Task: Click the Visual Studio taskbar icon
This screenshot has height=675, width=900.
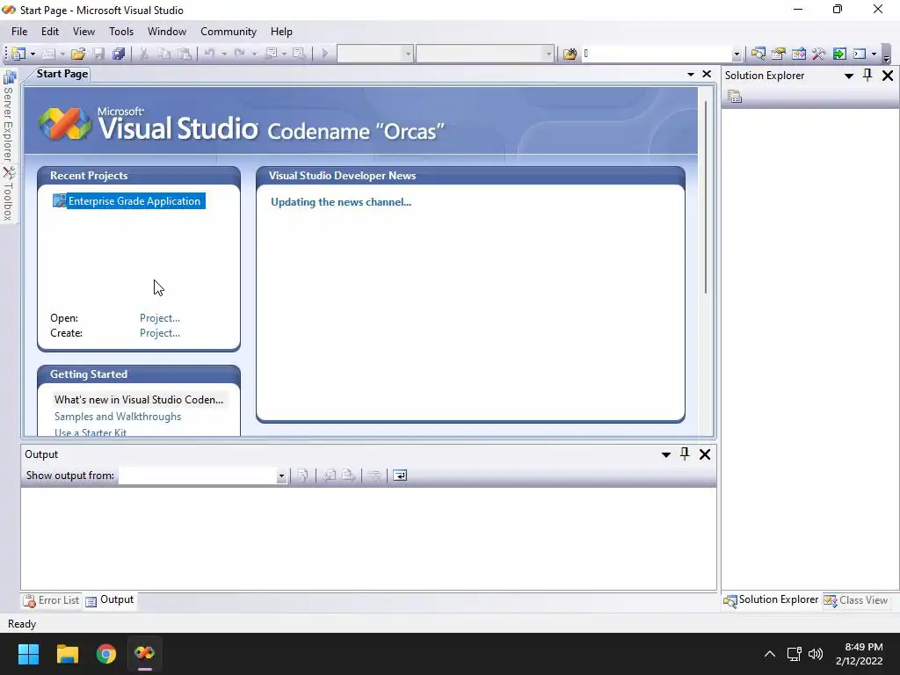Action: pos(145,653)
